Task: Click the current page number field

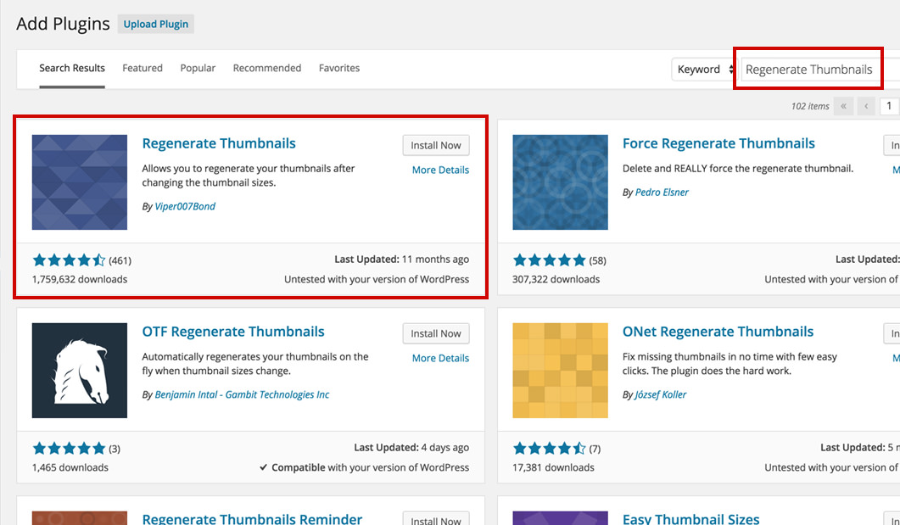Action: (x=890, y=106)
